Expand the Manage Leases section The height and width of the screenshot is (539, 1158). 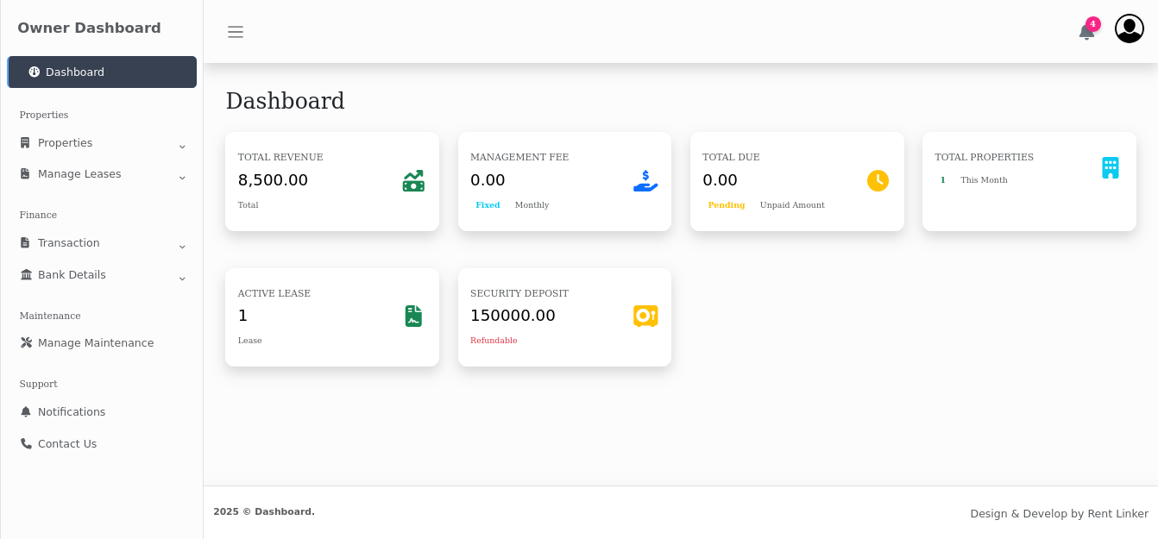click(78, 173)
